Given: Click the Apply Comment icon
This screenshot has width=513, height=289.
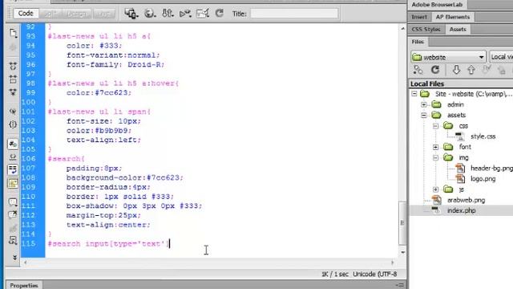Looking at the screenshot, I should click(x=13, y=202).
